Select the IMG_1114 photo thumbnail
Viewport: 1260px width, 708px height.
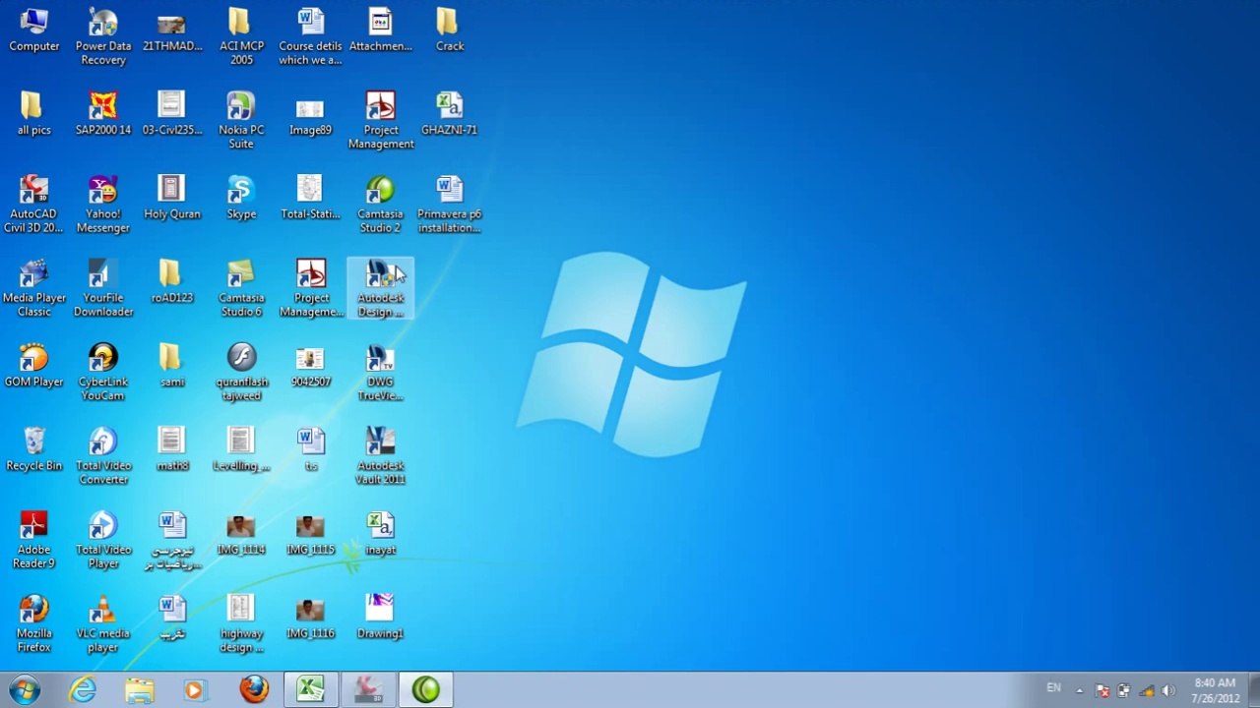click(x=241, y=533)
